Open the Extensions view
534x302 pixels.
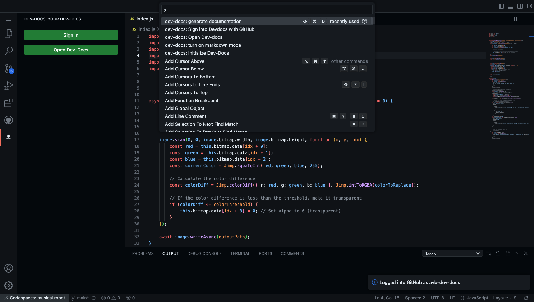(x=9, y=103)
